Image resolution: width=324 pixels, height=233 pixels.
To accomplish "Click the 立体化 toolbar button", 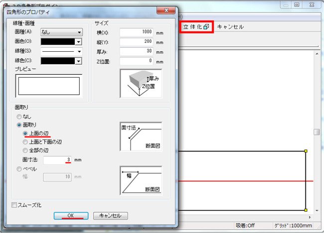I will pyautogui.click(x=196, y=27).
